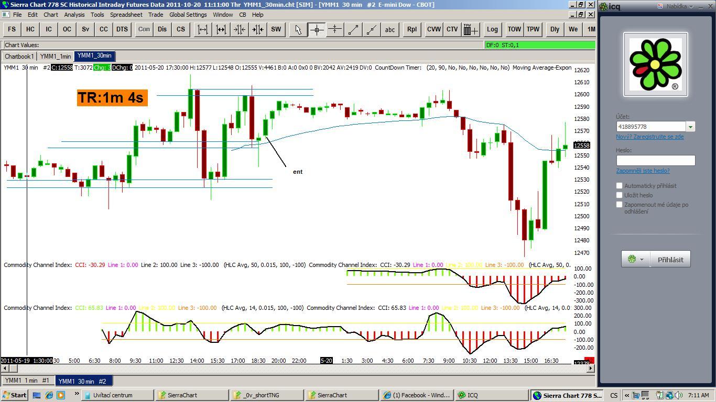Focus the ICQ Heslo password field
Screen dimensions: 716x402
coord(656,160)
